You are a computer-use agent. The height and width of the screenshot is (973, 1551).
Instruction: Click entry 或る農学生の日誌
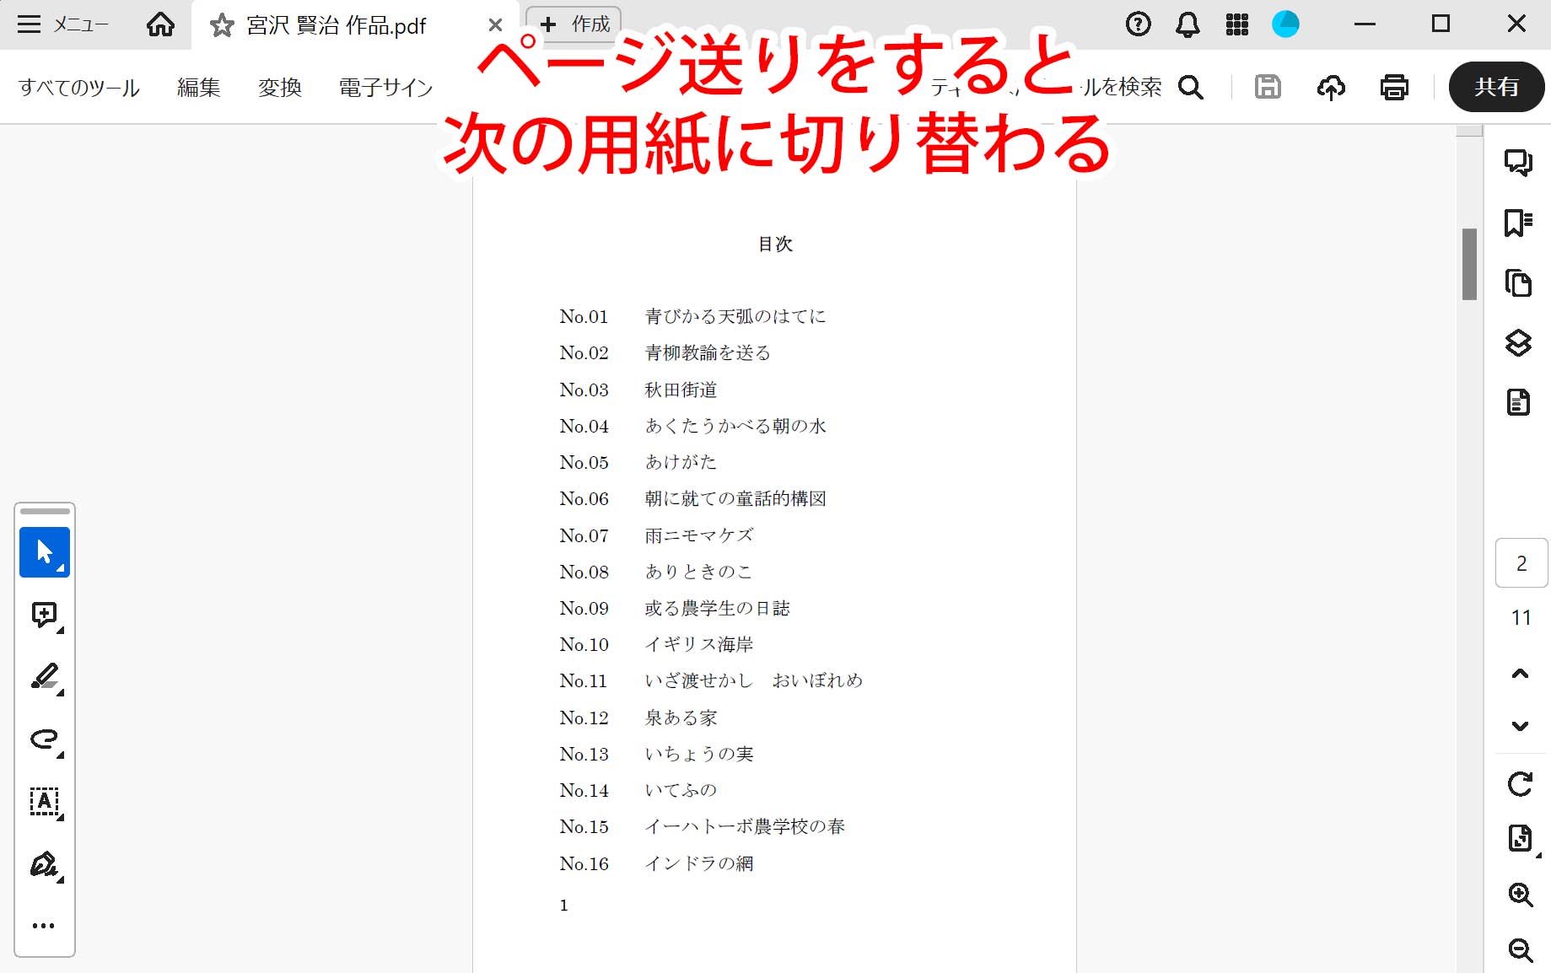717,608
